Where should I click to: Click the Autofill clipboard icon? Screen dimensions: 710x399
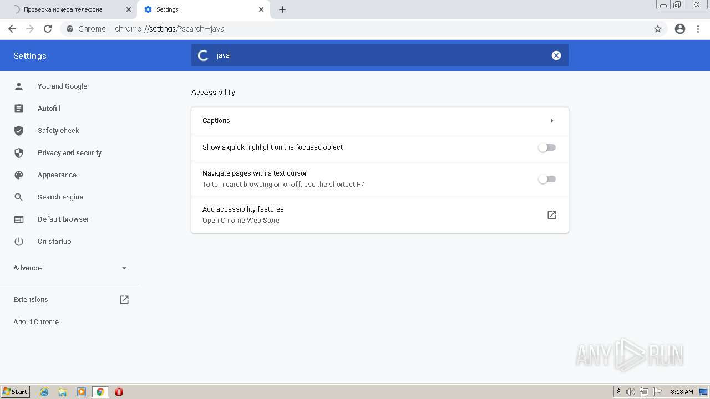coord(19,109)
